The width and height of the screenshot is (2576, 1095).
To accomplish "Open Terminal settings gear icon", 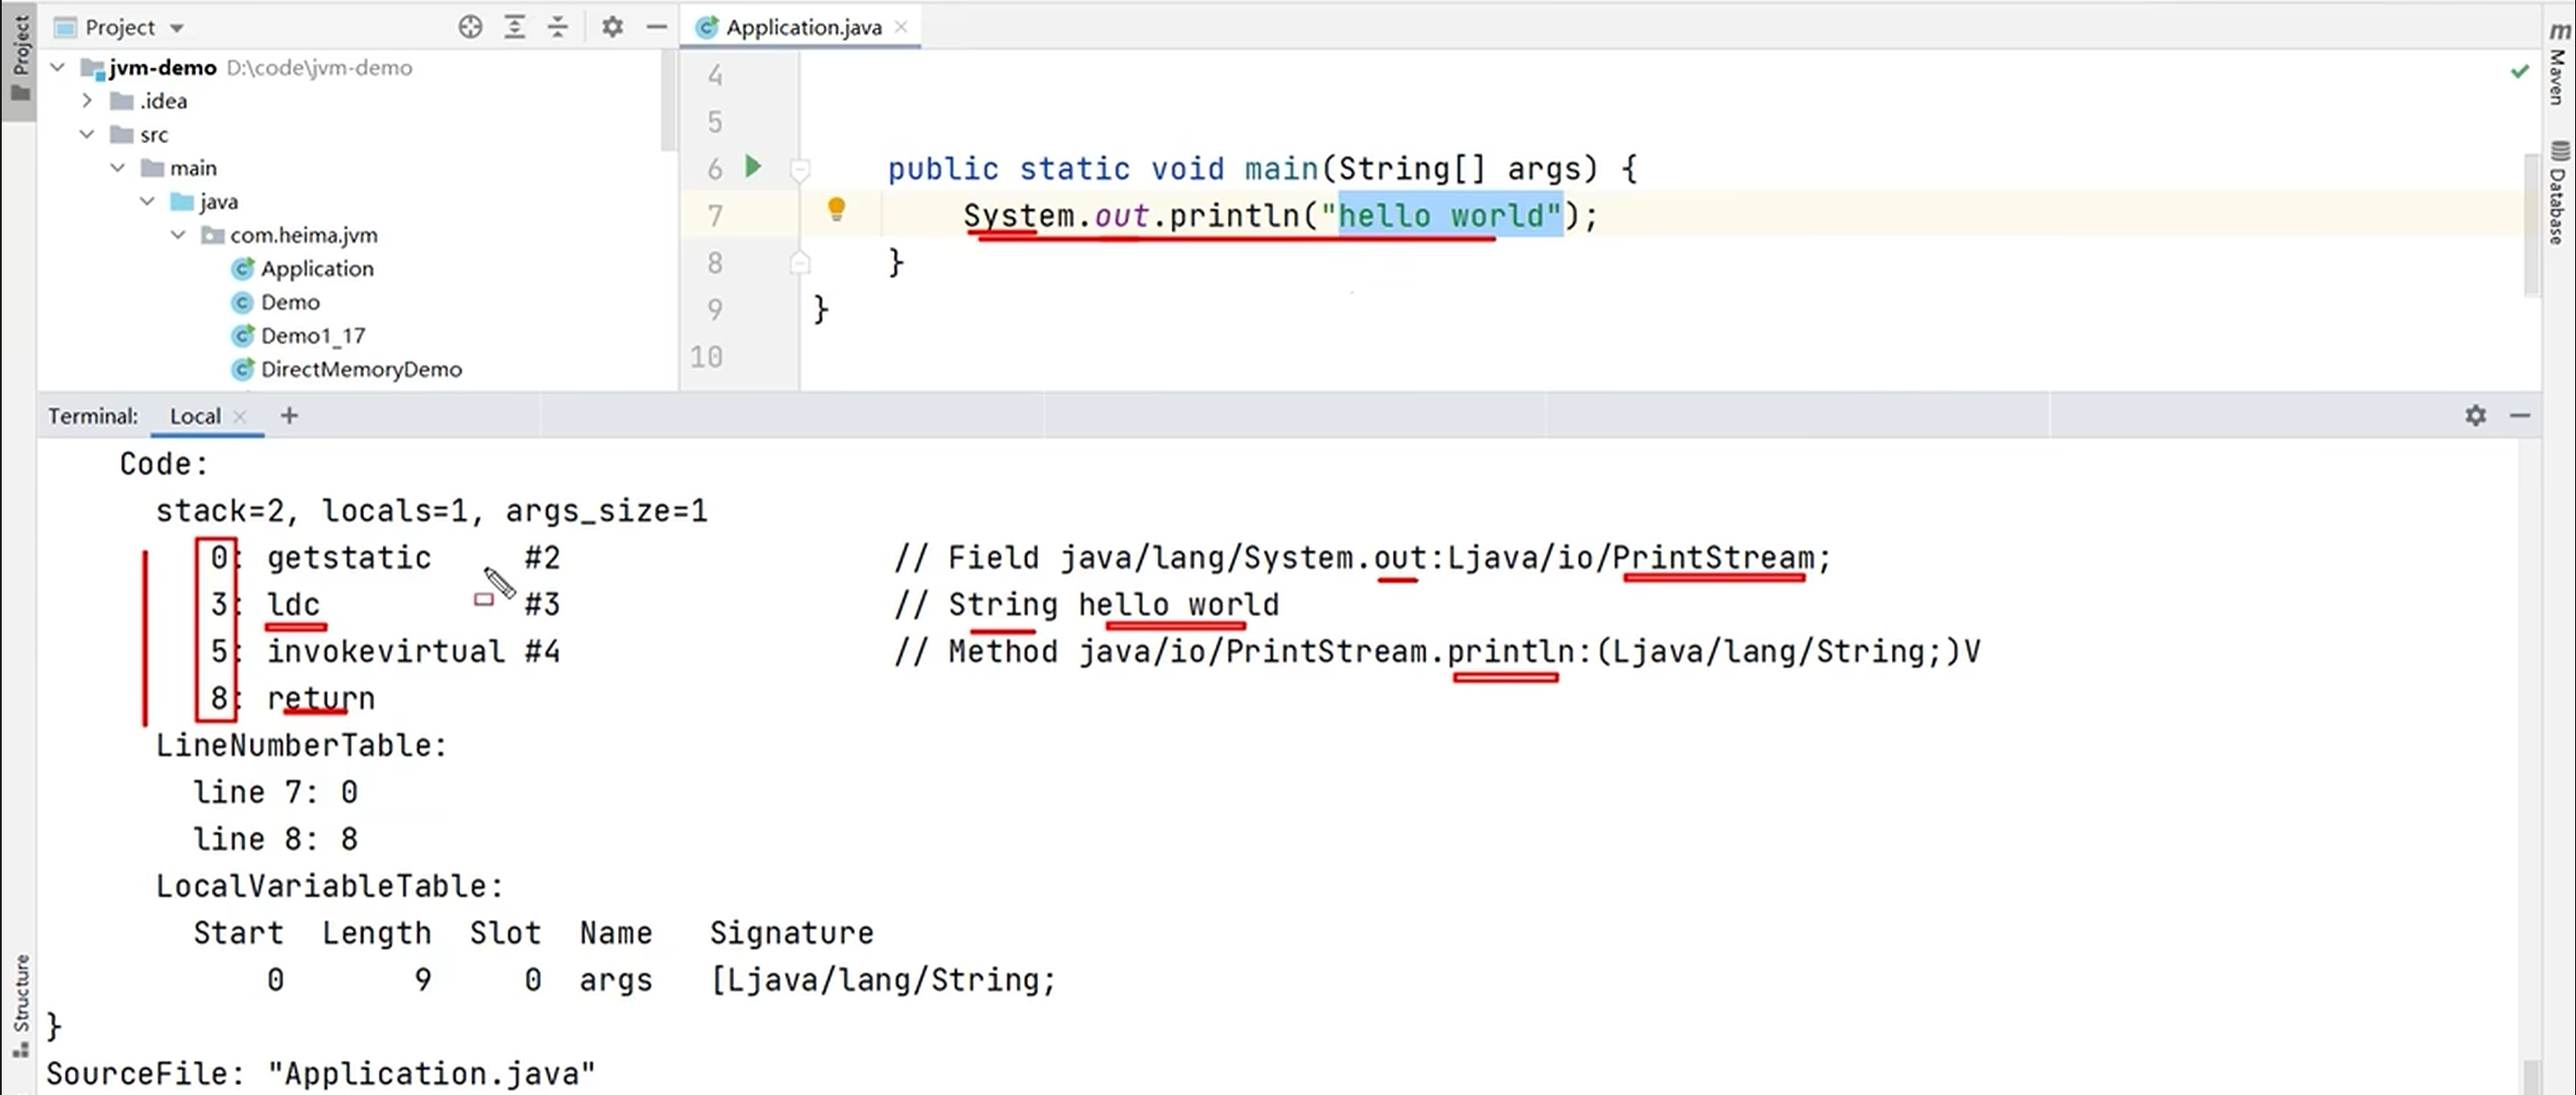I will click(2475, 416).
